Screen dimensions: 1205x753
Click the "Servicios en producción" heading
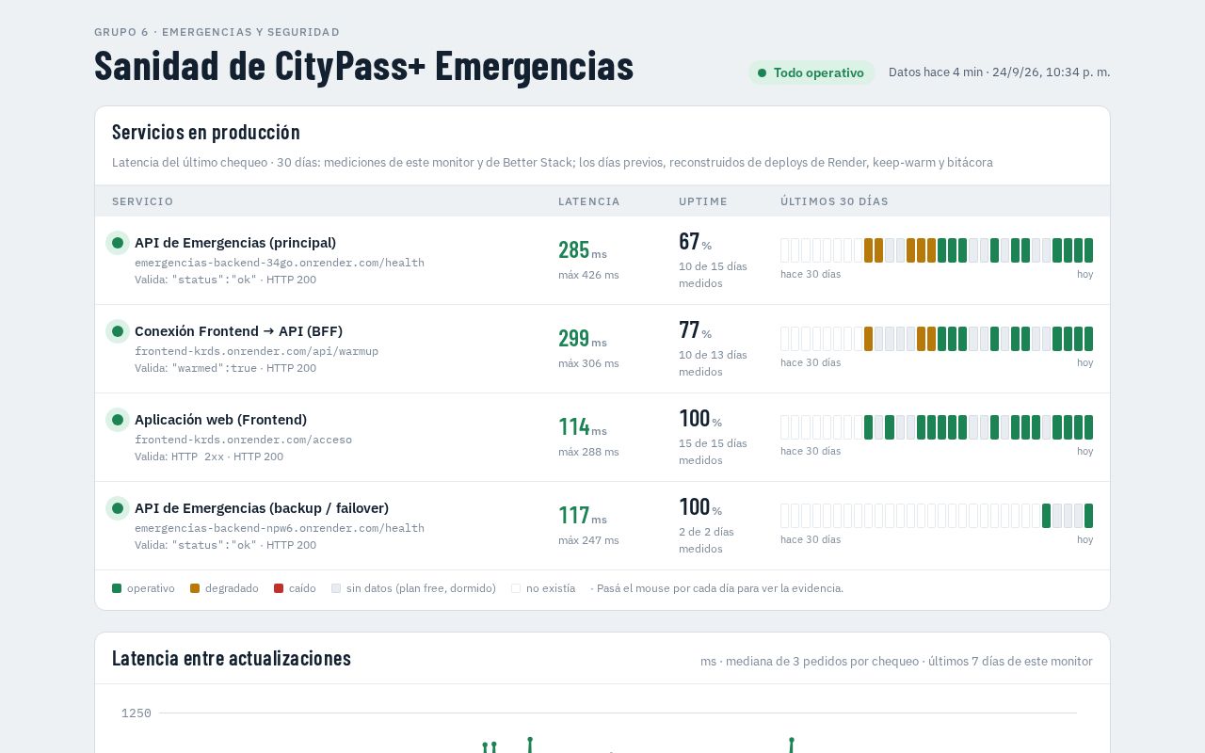click(206, 132)
